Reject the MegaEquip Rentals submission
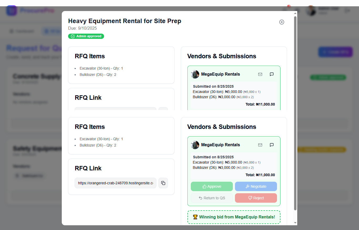The width and height of the screenshot is (359, 230). (x=256, y=198)
